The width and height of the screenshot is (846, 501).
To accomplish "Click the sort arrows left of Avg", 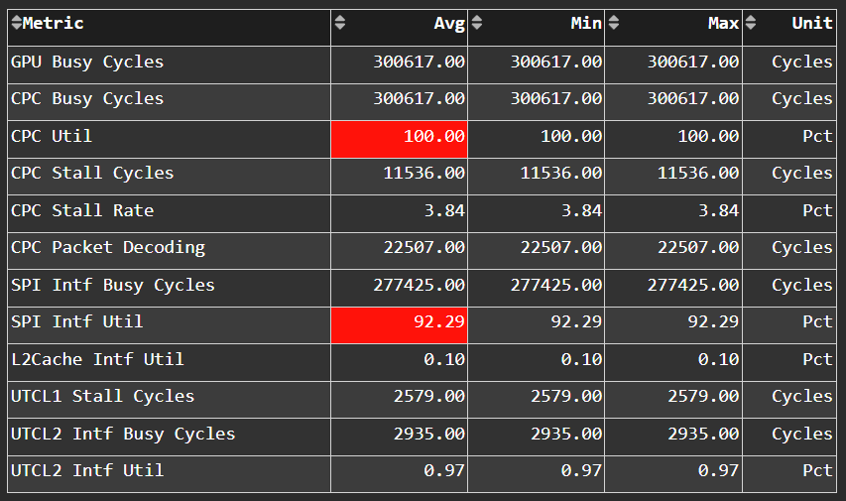I will click(340, 23).
